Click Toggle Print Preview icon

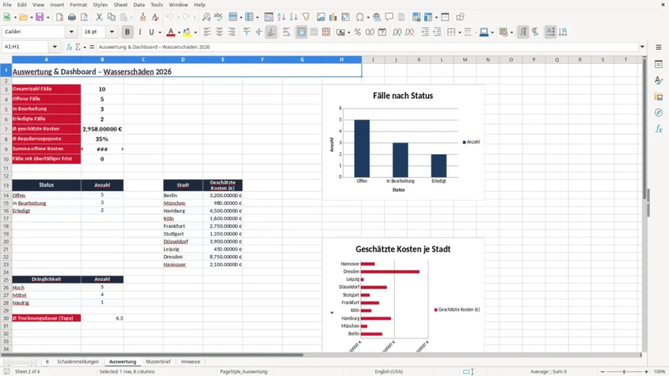click(x=84, y=17)
